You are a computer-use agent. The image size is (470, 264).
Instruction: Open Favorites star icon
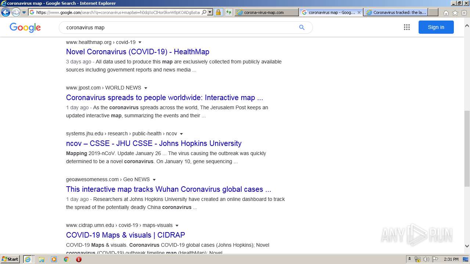point(455,13)
